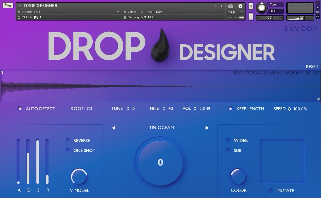Open the Purge dropdown menu
Screen dimensions: 321x198
[x=235, y=12]
